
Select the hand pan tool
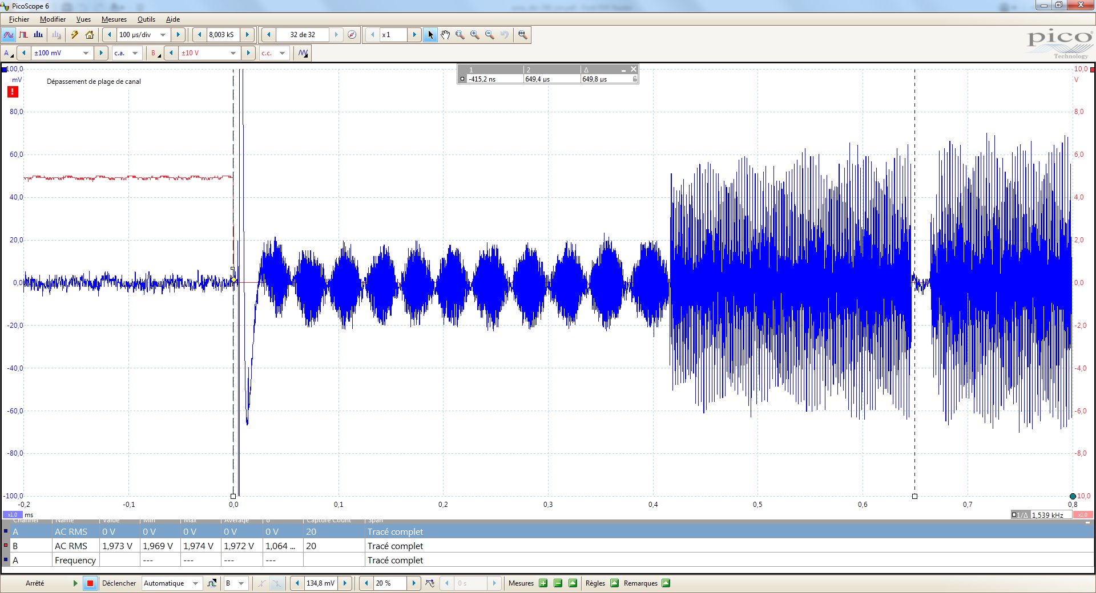[445, 35]
